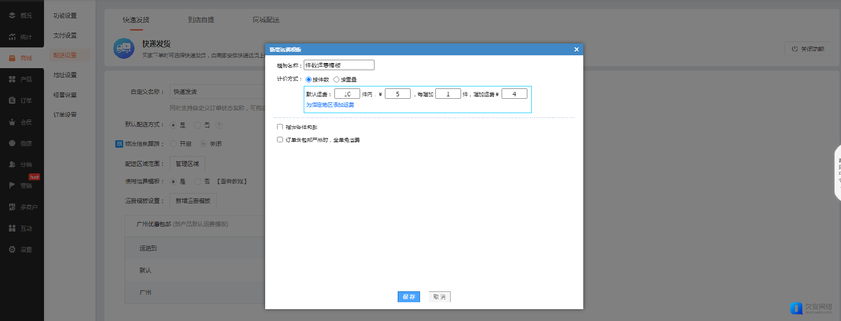Click the 模板名称 template name field
The height and width of the screenshot is (321, 841).
click(339, 65)
